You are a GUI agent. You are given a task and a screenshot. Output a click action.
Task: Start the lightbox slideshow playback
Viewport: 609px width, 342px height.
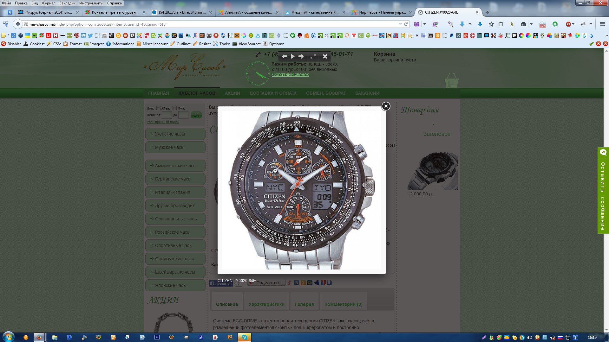click(293, 56)
